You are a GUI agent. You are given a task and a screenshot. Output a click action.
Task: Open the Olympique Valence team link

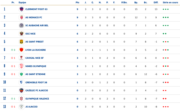(37, 99)
